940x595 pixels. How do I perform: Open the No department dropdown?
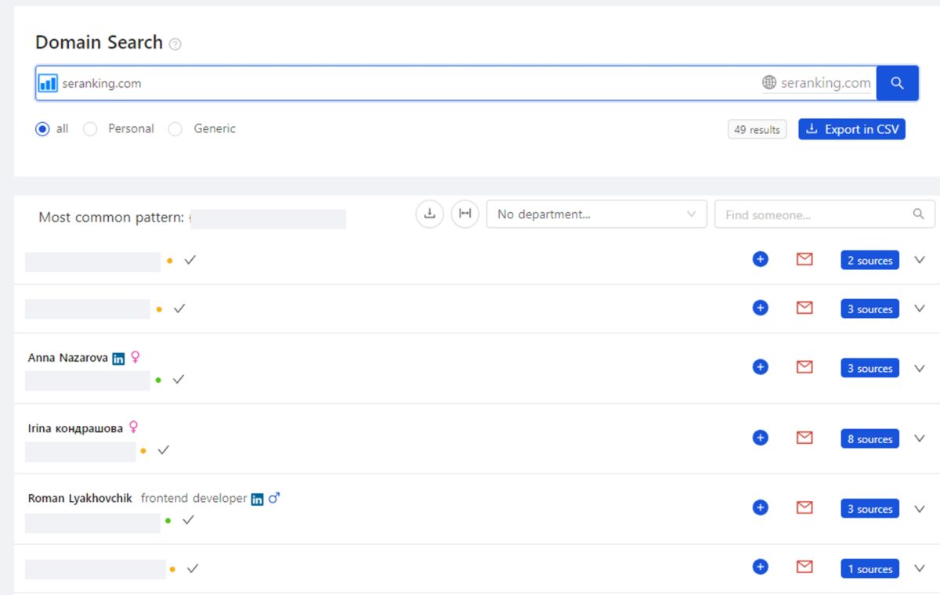[596, 213]
